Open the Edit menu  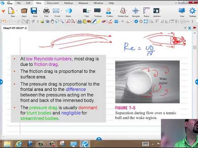[x=28, y=3]
